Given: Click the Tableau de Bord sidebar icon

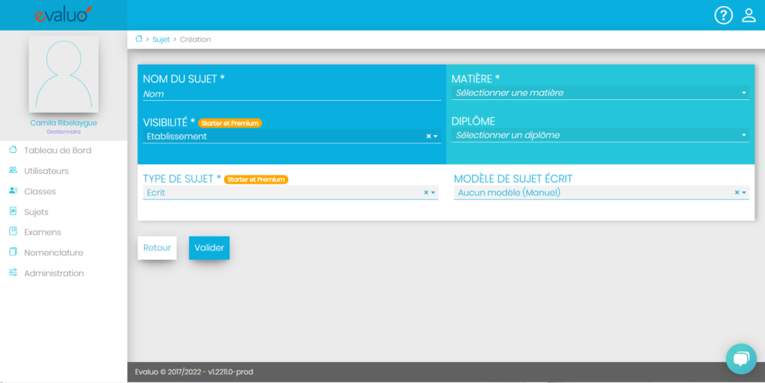Looking at the screenshot, I should click(x=13, y=150).
